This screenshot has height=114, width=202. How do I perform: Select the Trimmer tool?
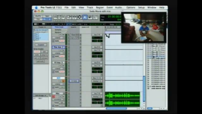(x=74, y=17)
